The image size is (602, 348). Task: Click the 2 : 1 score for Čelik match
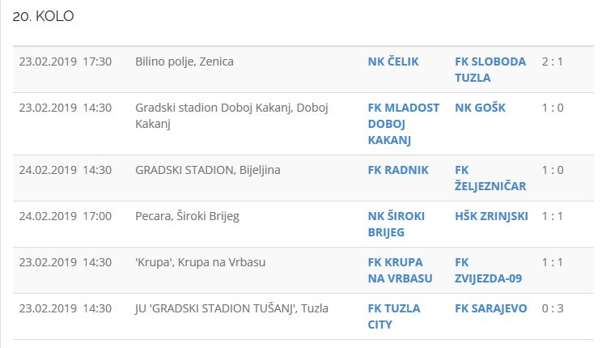[x=553, y=62]
